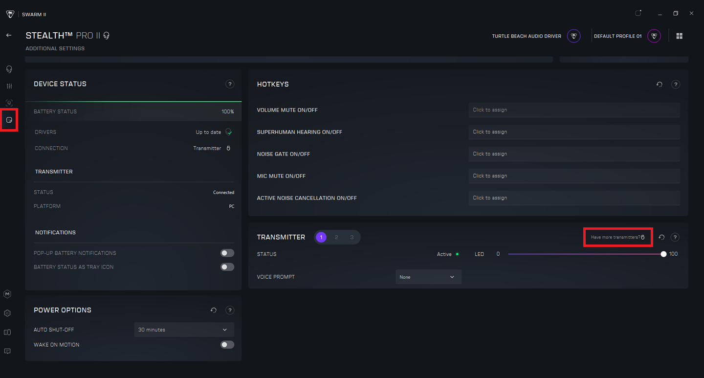Image resolution: width=704 pixels, height=378 pixels.
Task: Assign hotkey for Volume Mute On/Off
Action: pyautogui.click(x=574, y=110)
